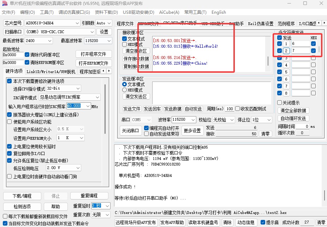Click the 检测选项 button
Viewport: 327px width, 227px height.
(22, 207)
